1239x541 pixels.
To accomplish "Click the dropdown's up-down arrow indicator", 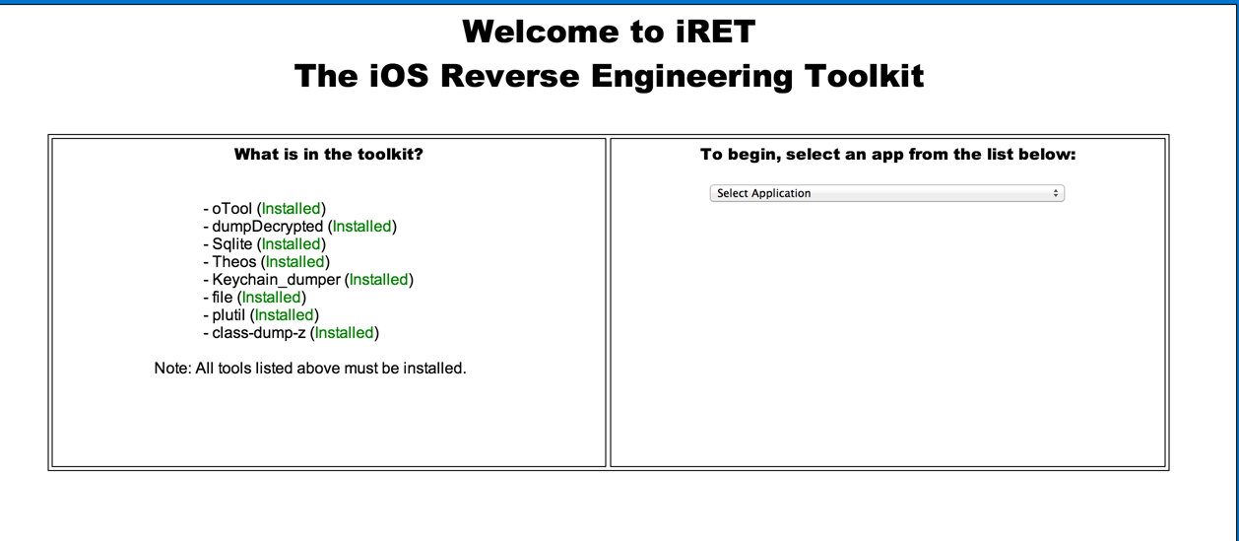I will 1056,193.
